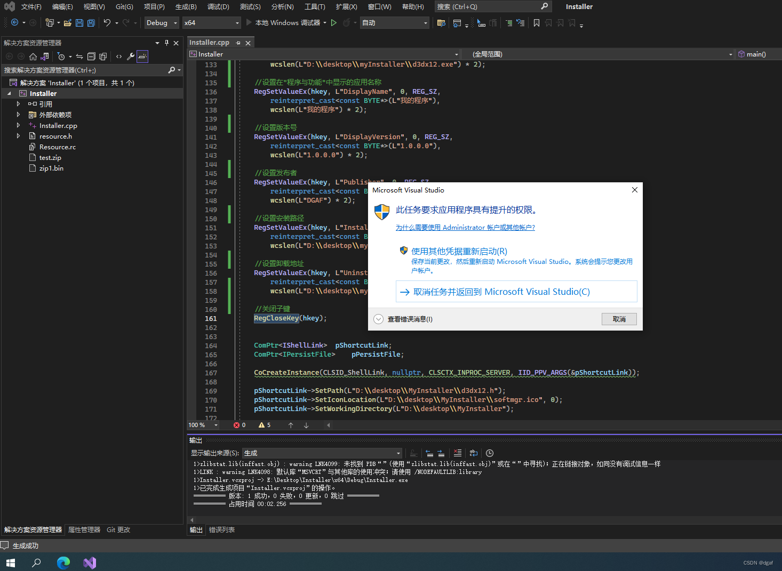Collapse all icon in Solution Explorer
This screenshot has width=782, height=571.
91,57
